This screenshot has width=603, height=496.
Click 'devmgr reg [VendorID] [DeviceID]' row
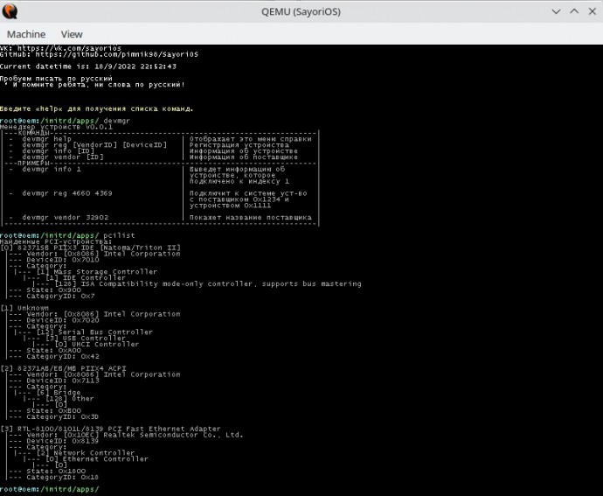[94, 145]
